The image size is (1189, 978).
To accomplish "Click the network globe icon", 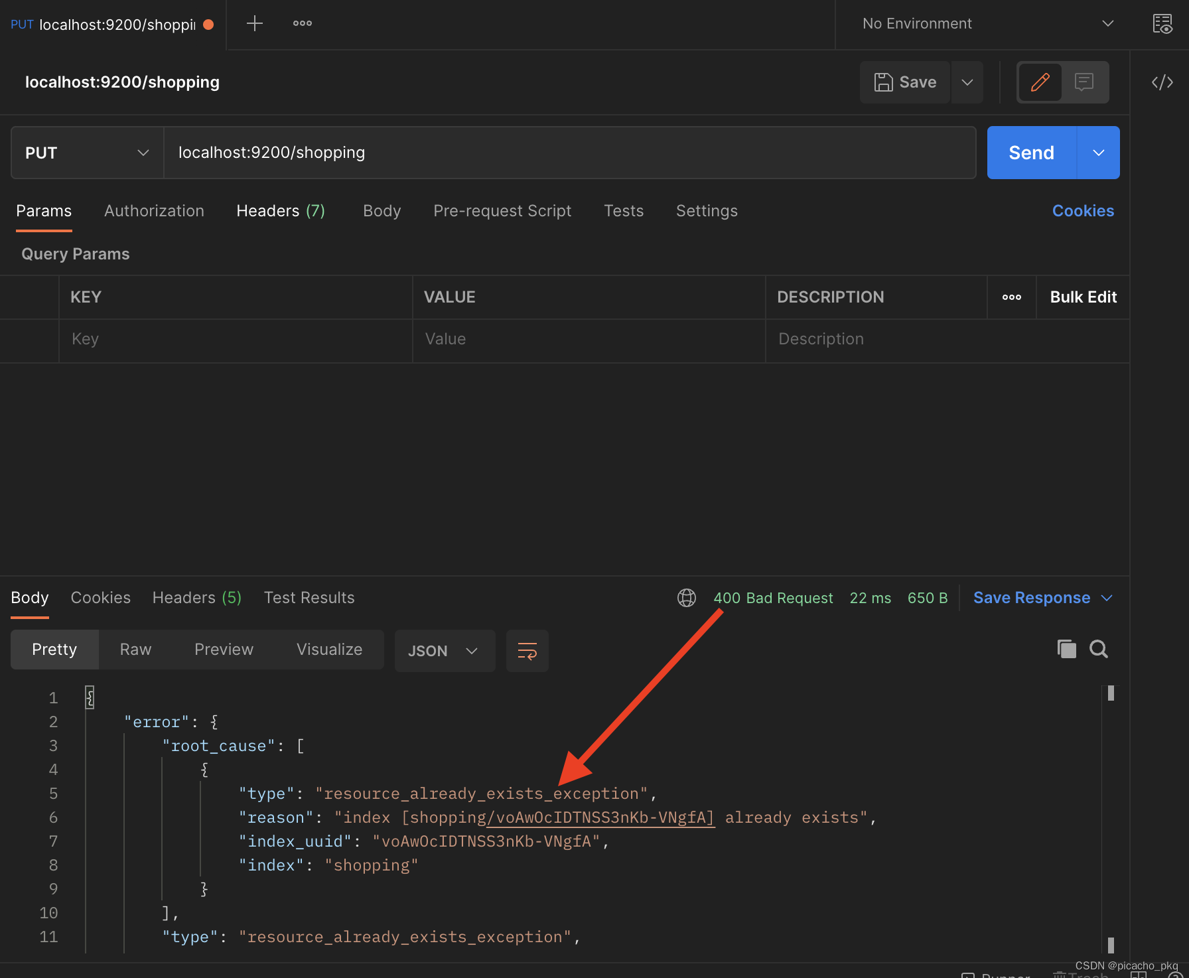I will [687, 598].
